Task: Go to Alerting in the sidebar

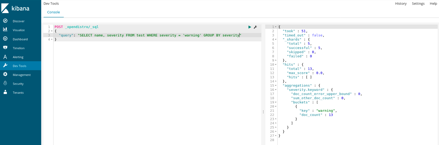Action: coord(18,57)
